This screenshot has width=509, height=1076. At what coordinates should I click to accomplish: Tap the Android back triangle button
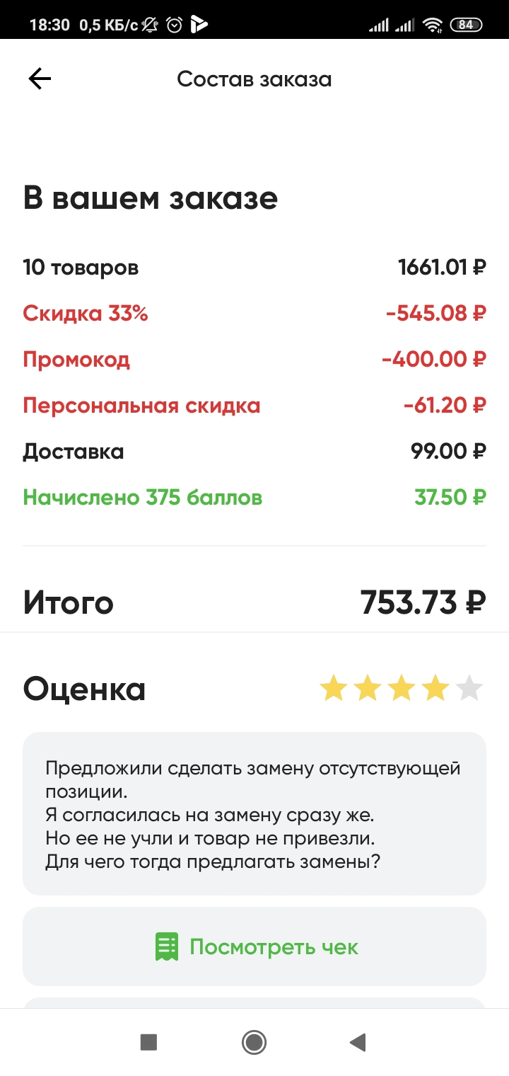tap(358, 1042)
